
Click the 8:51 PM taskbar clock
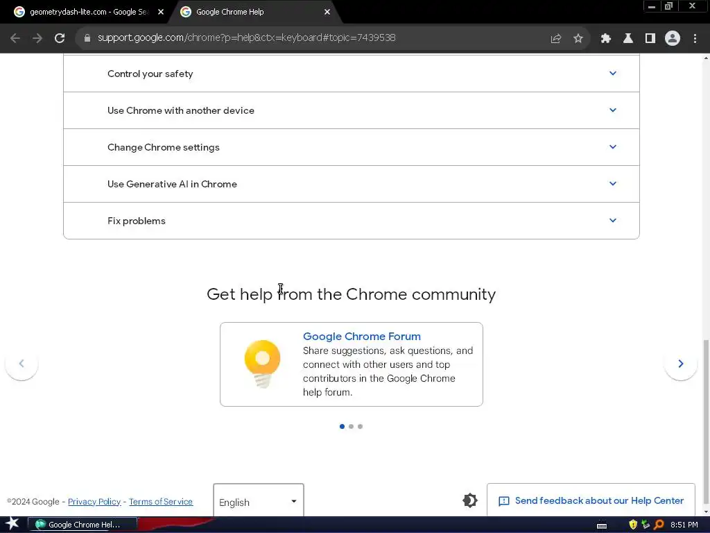(684, 525)
